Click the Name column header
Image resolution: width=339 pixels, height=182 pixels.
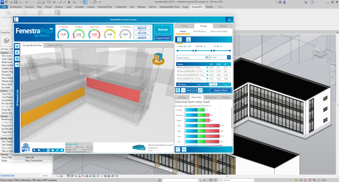[x=180, y=64]
